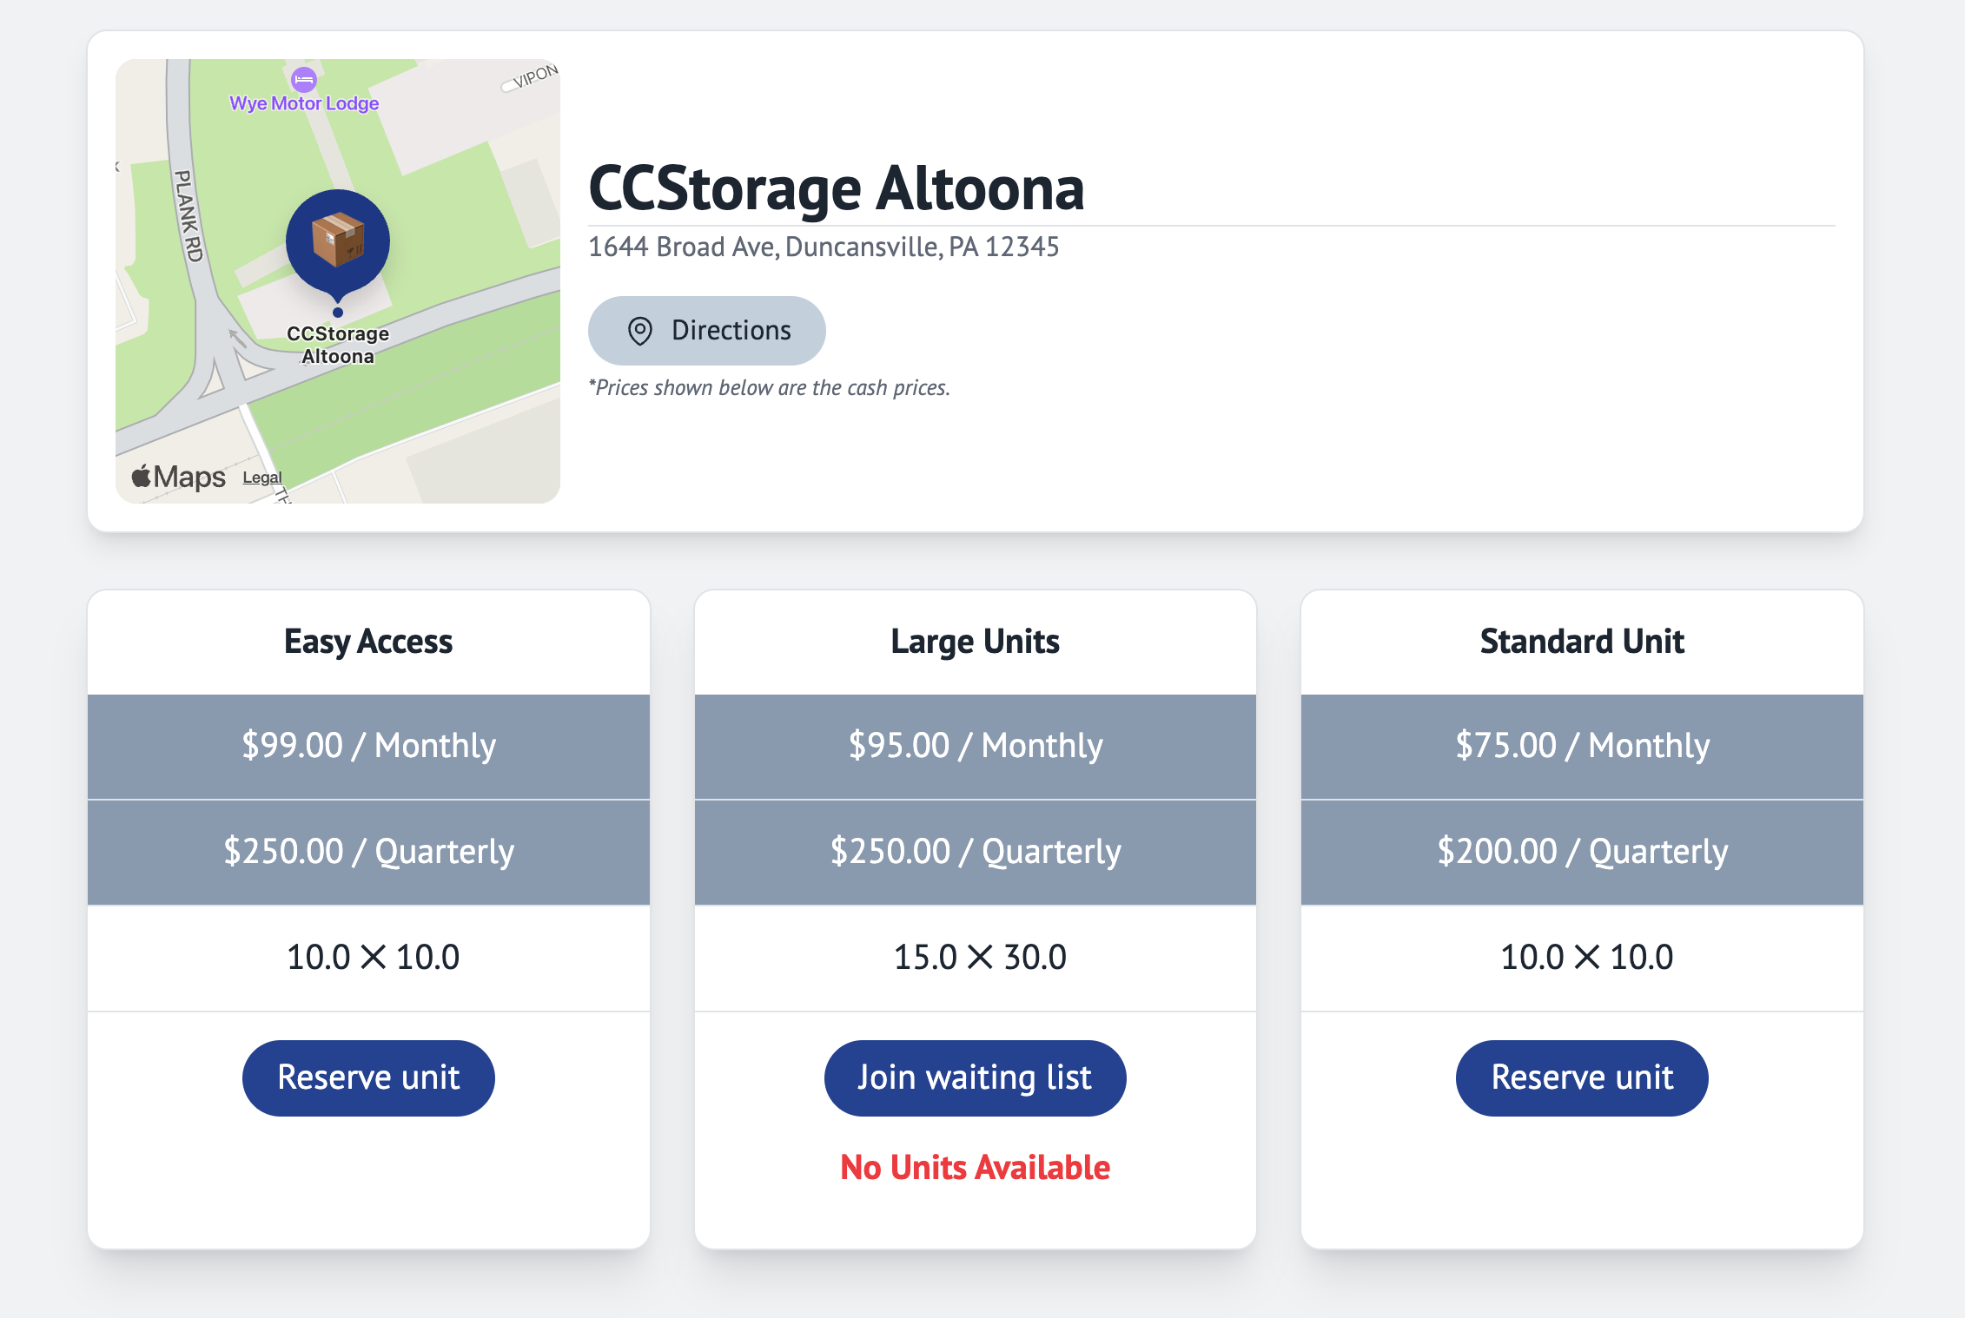Viewport: 1965px width, 1318px height.
Task: Reserve the Easy Access unit
Action: point(367,1077)
